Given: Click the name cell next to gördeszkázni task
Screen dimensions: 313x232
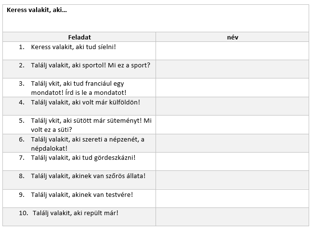Looking at the screenshot, I should coord(232,162).
